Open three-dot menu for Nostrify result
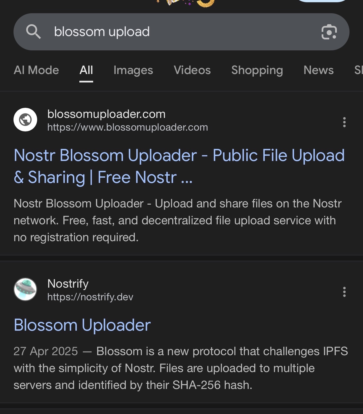Screen dimensions: 363x414 [x=344, y=292]
